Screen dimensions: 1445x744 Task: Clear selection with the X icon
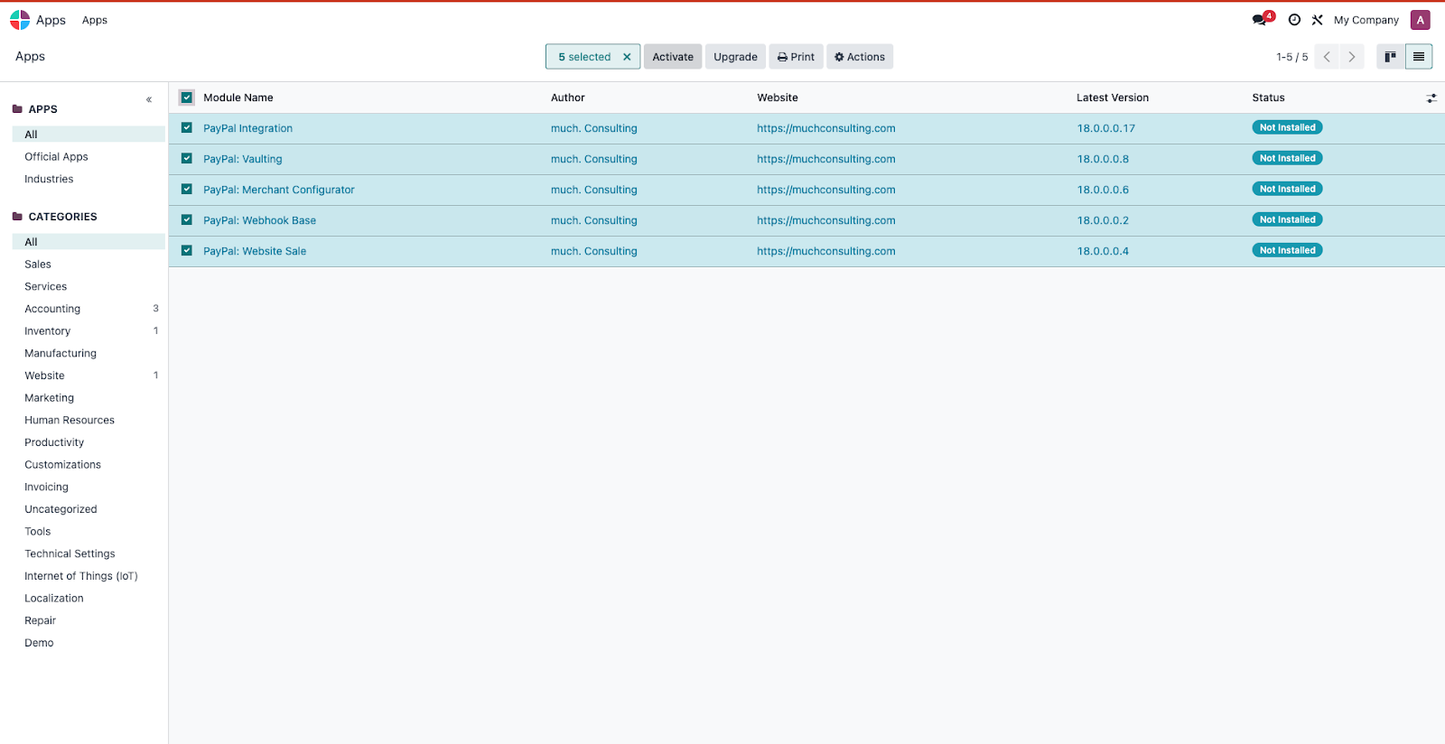pyautogui.click(x=627, y=57)
